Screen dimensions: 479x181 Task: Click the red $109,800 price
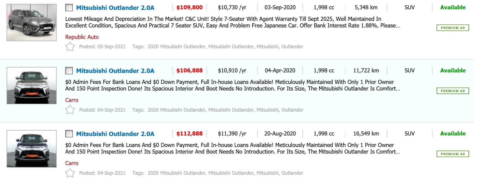189,7
